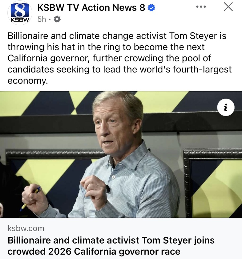Tap the info "i" button on photo
The width and height of the screenshot is (242, 259).
point(225,107)
